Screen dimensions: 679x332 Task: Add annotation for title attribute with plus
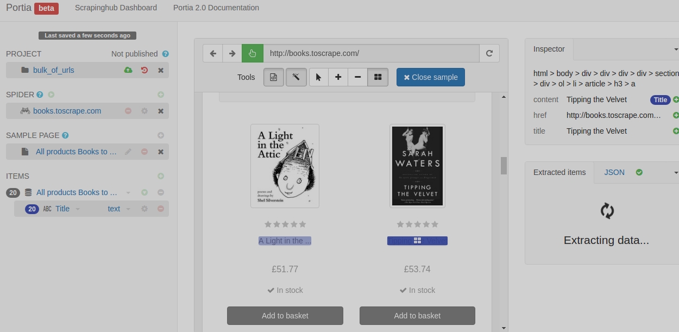click(x=676, y=131)
